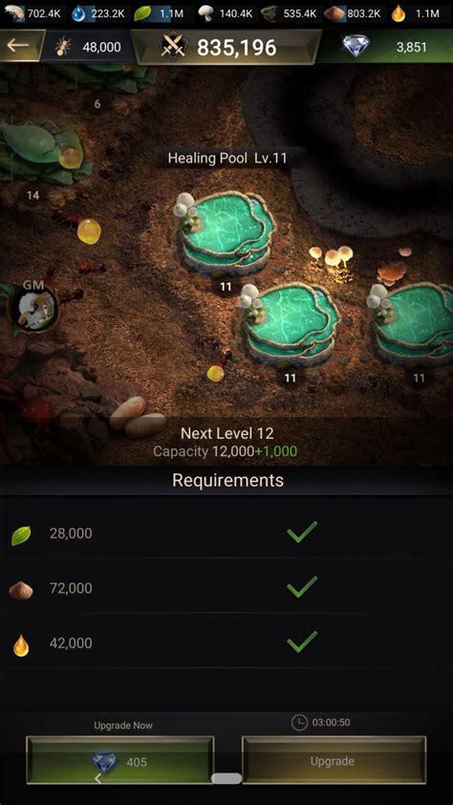Tap the honeydew drop resource at top
Image resolution: width=453 pixels, height=805 pixels.
399,13
